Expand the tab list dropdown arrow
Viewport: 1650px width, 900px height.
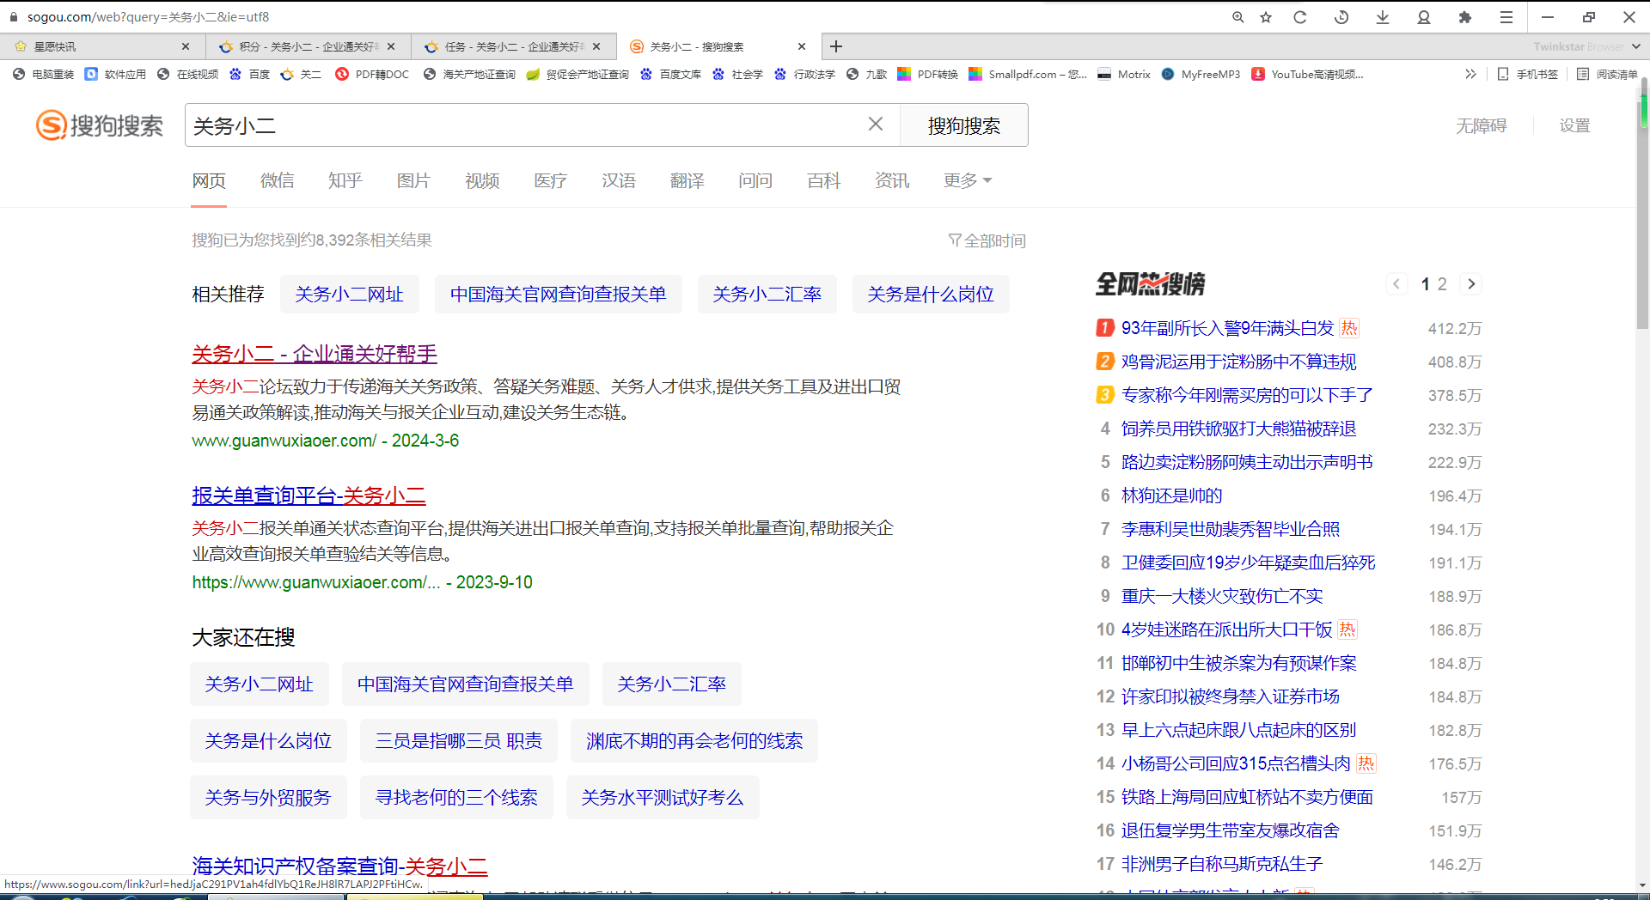point(1635,46)
